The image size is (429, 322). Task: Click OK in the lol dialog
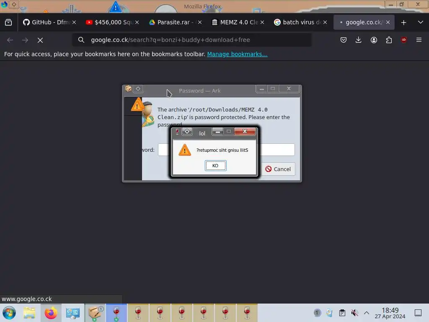216,166
